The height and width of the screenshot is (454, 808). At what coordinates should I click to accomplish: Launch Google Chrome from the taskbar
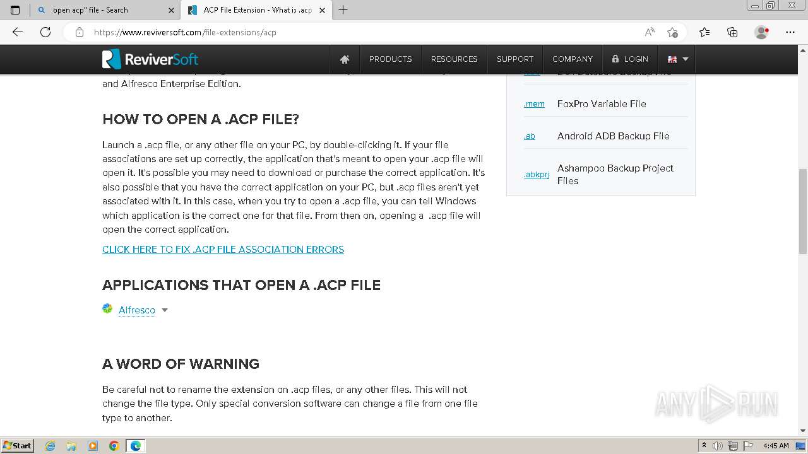click(x=114, y=446)
